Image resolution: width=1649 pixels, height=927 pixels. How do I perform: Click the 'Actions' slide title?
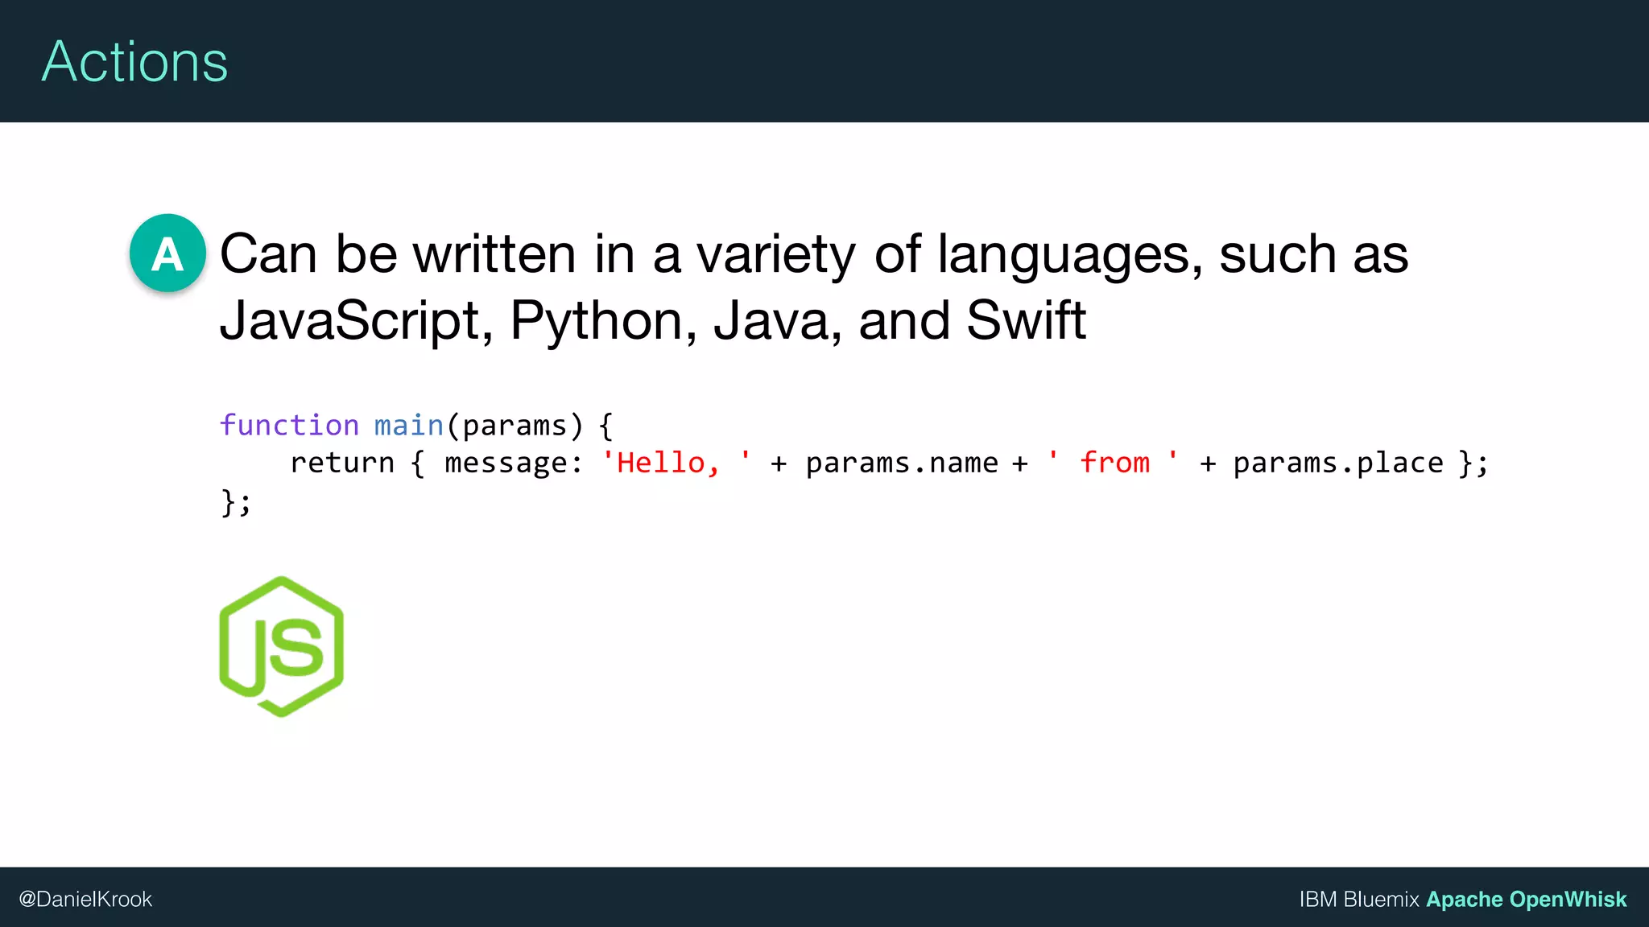pos(134,61)
